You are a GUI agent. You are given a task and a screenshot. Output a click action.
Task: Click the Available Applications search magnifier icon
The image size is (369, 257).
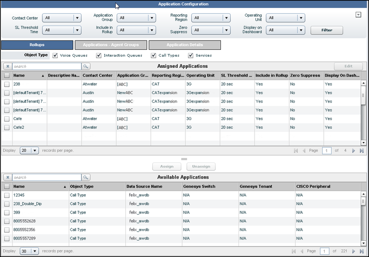coord(86,178)
